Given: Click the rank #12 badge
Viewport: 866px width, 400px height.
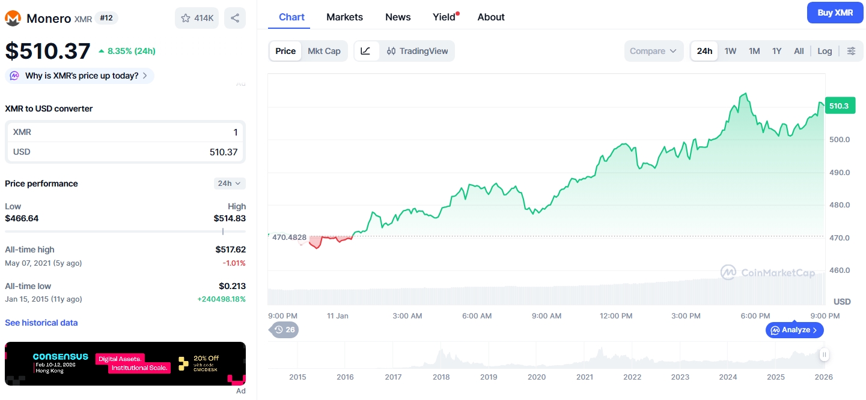Looking at the screenshot, I should (106, 18).
